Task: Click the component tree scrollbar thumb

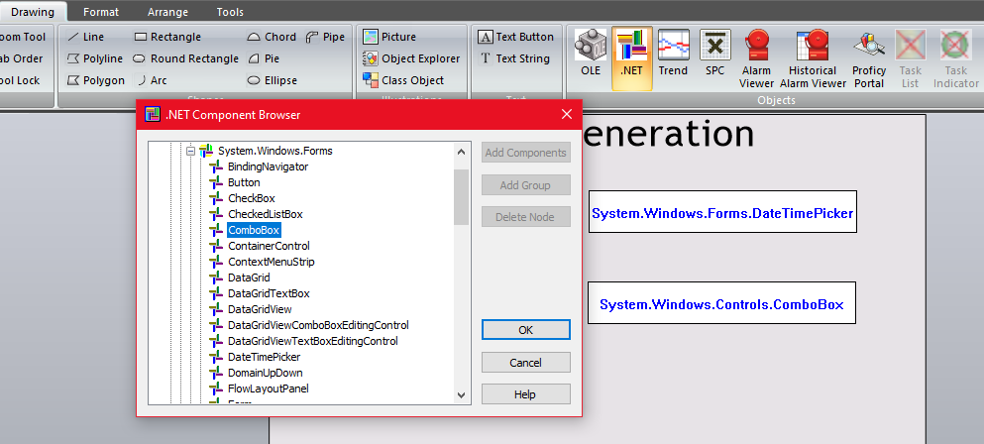Action: 461,196
